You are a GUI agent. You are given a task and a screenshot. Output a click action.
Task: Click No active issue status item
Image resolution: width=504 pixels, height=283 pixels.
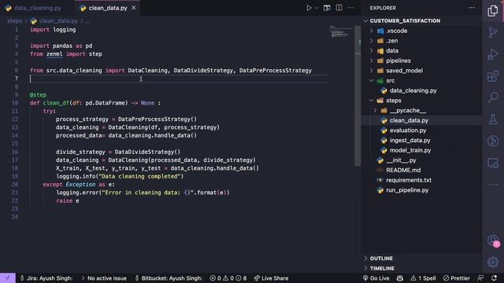104,278
